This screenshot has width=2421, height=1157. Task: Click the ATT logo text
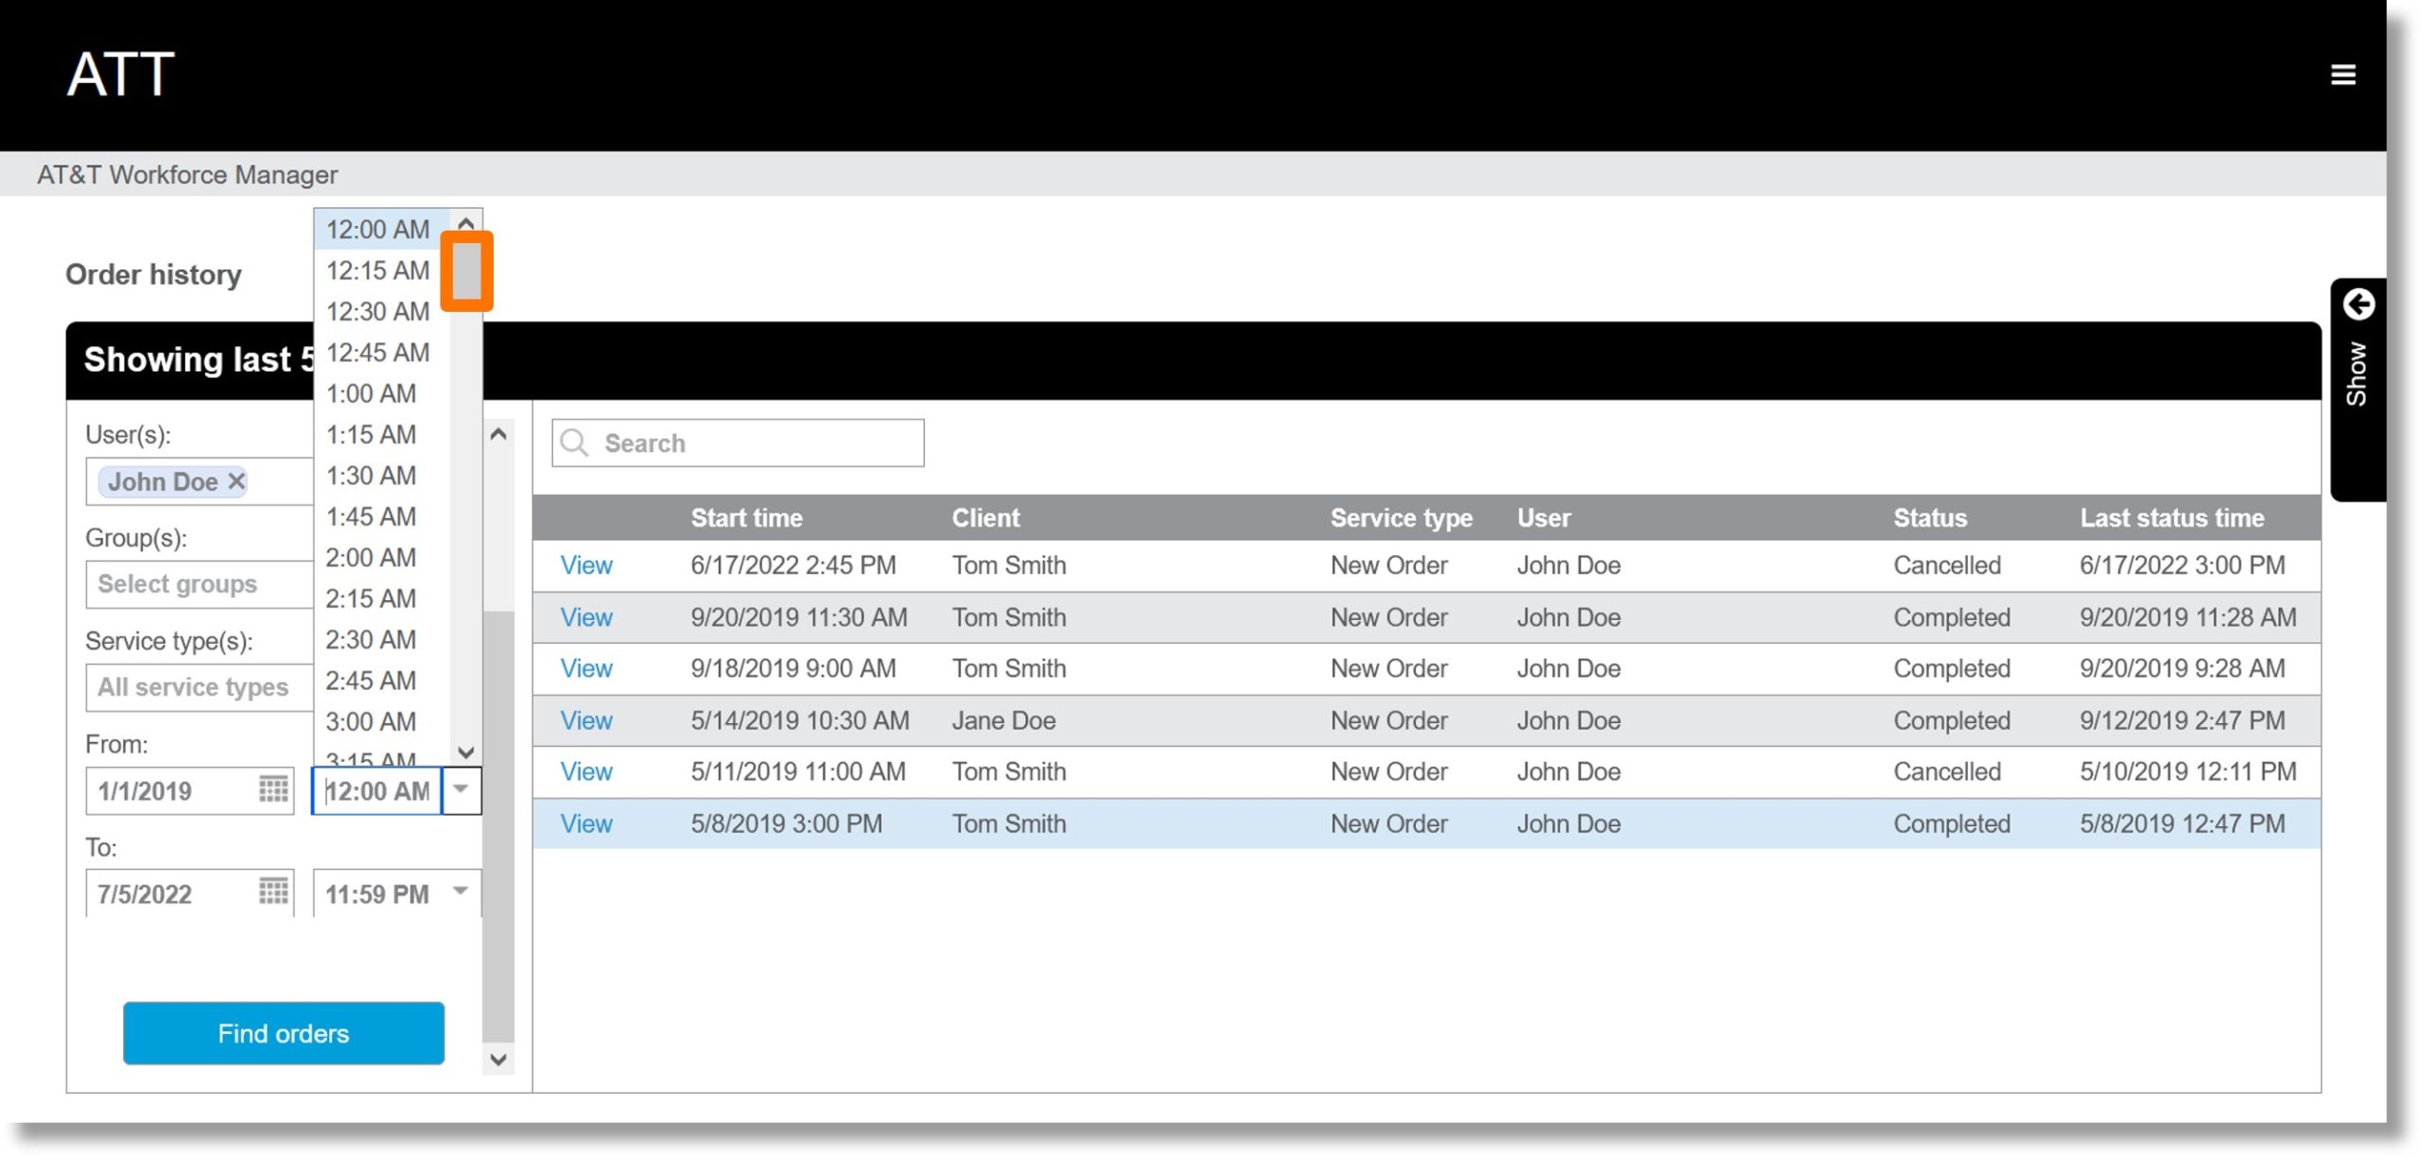tap(120, 74)
